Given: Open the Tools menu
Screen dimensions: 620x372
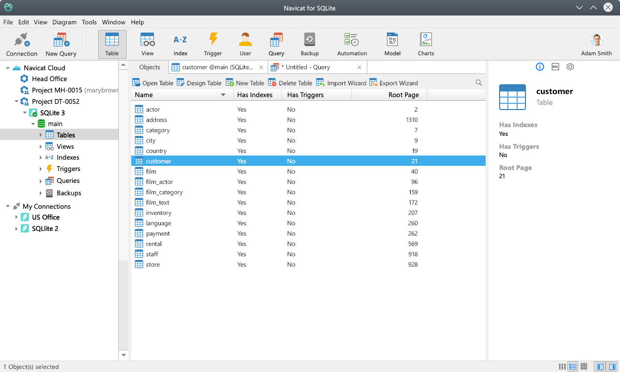Looking at the screenshot, I should [x=89, y=22].
